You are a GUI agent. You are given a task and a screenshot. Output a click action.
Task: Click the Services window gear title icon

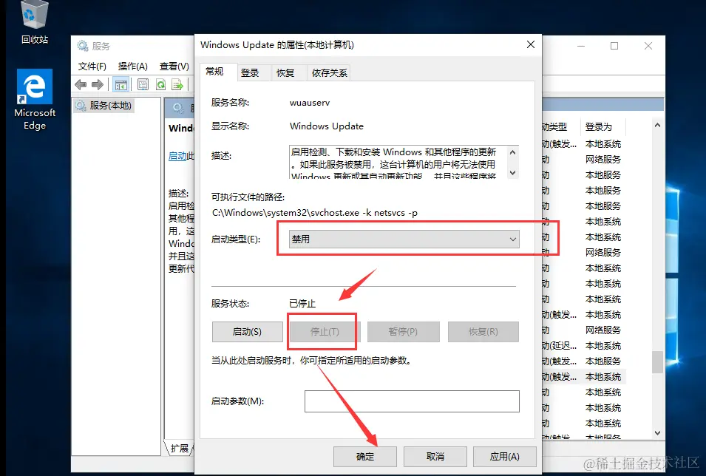82,46
